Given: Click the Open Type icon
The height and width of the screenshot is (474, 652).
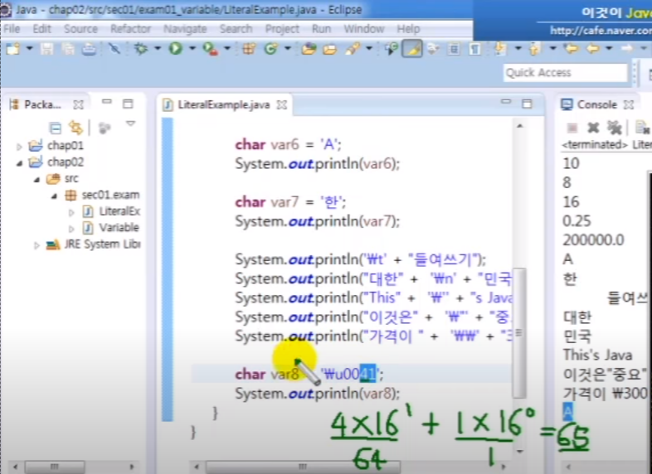Looking at the screenshot, I should coord(309,49).
